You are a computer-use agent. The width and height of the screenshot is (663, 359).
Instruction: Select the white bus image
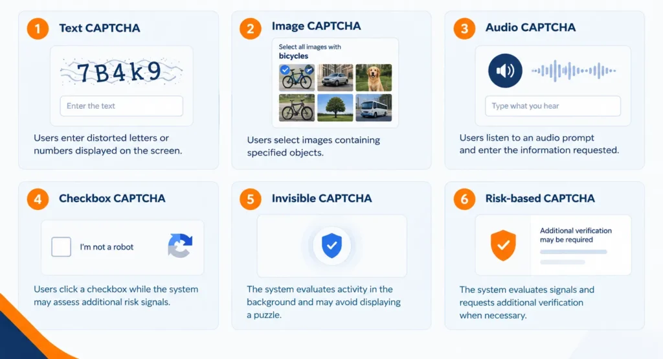tap(374, 108)
